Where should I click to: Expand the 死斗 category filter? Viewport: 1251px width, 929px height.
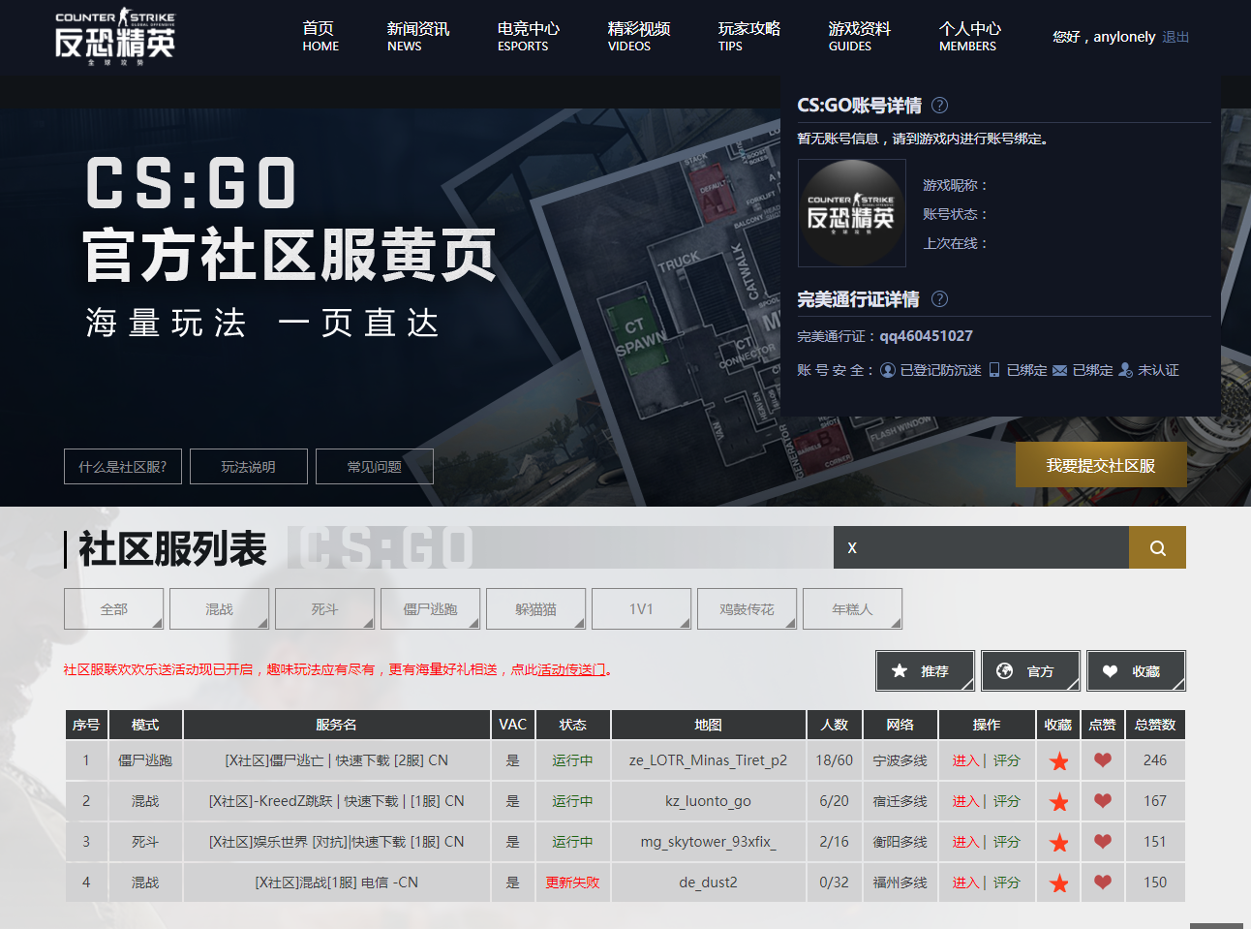click(324, 609)
